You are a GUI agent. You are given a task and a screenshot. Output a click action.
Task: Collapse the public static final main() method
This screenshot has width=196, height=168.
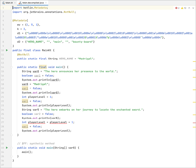click(11, 67)
